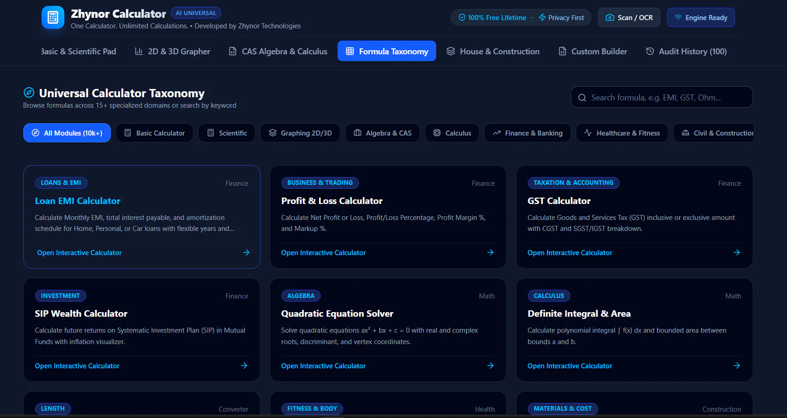Click the INVESTMENT category badge
This screenshot has width=787, height=418.
[x=60, y=296]
